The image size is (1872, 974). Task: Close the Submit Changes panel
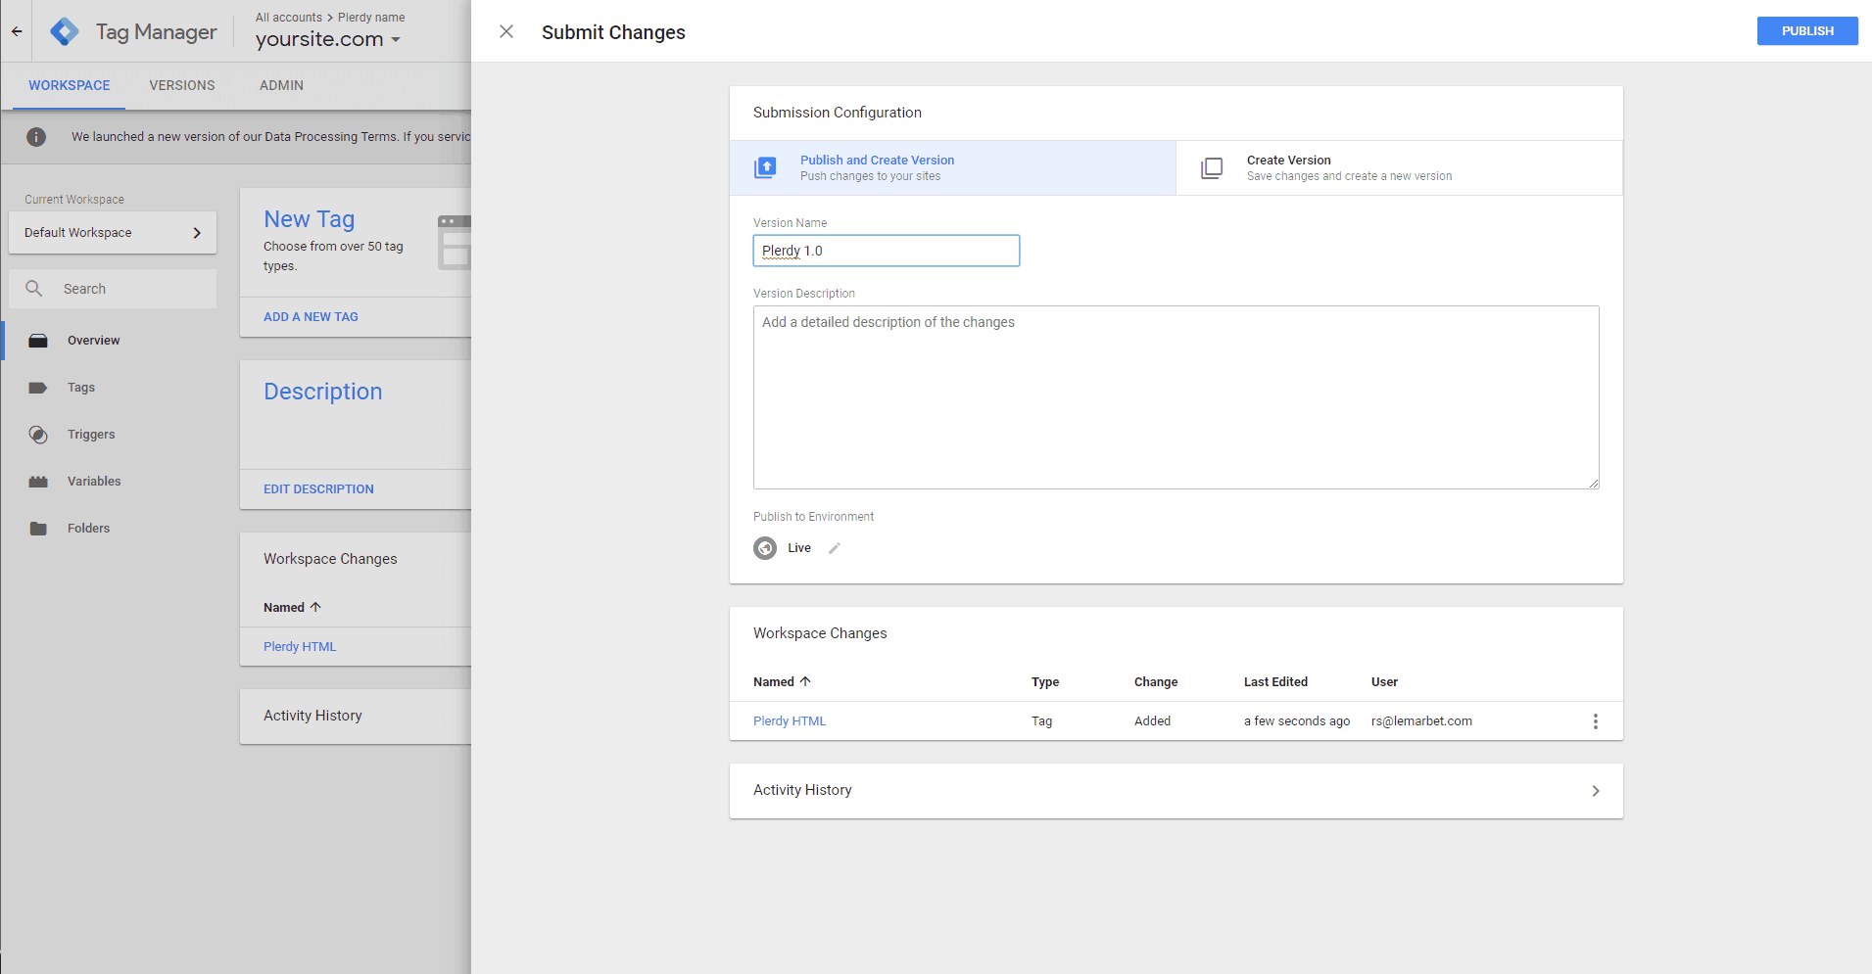pyautogui.click(x=506, y=31)
